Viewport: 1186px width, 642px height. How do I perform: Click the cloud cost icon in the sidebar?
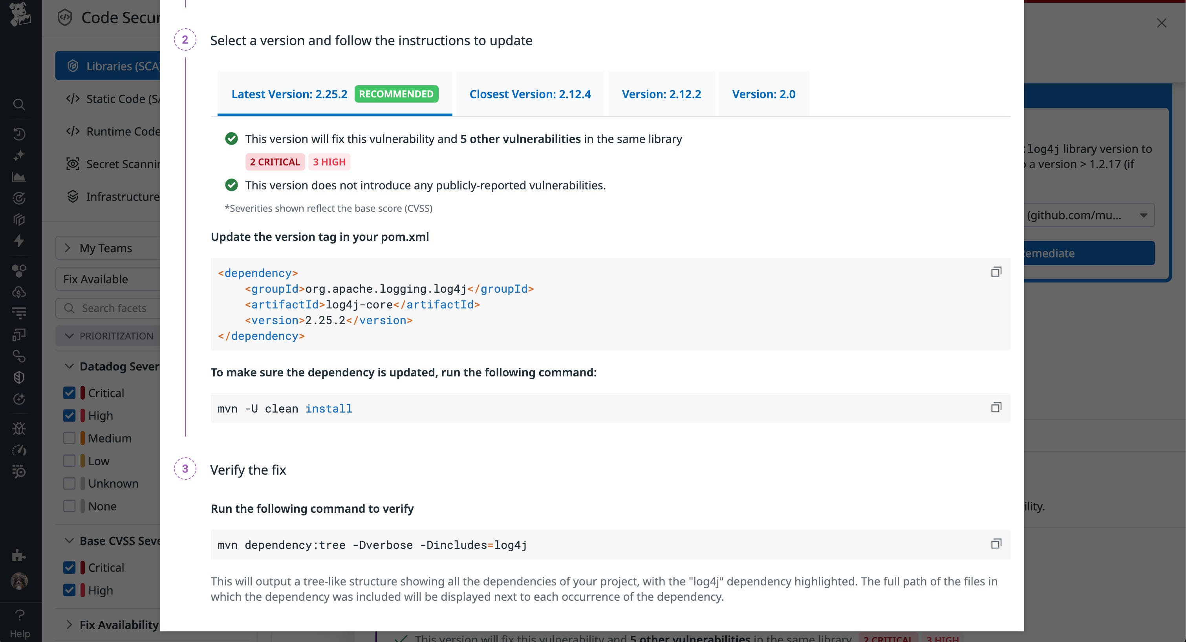(x=19, y=292)
